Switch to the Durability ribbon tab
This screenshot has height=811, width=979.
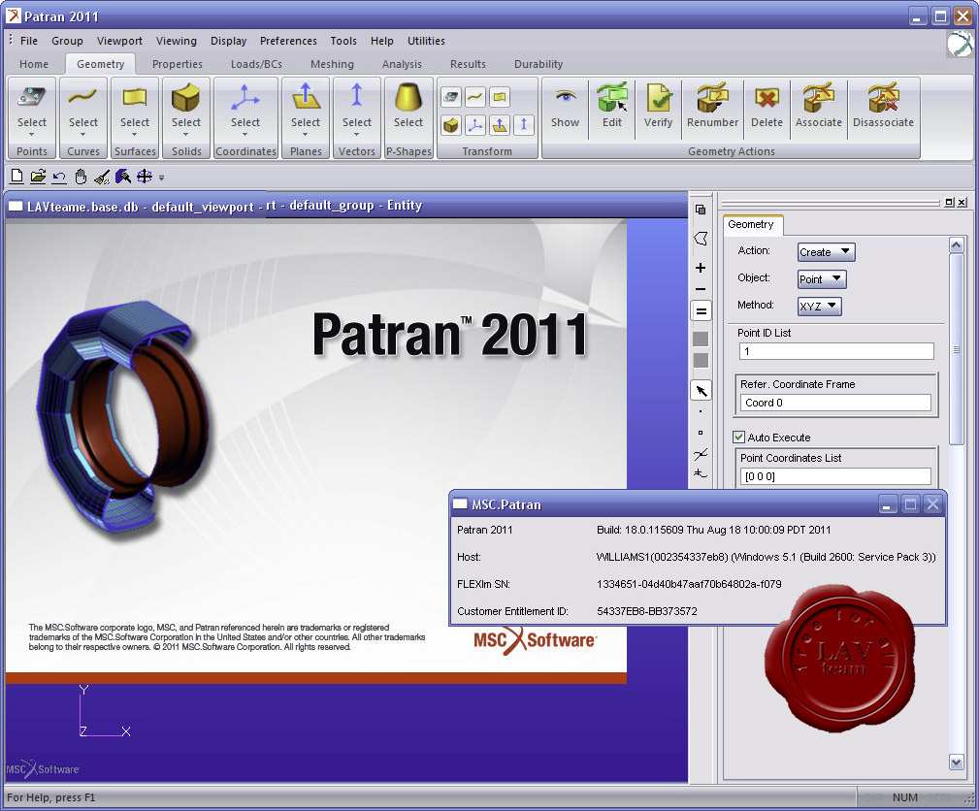pyautogui.click(x=538, y=64)
